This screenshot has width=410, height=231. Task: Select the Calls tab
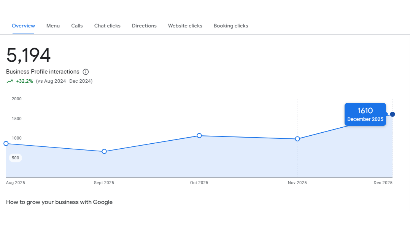click(77, 26)
